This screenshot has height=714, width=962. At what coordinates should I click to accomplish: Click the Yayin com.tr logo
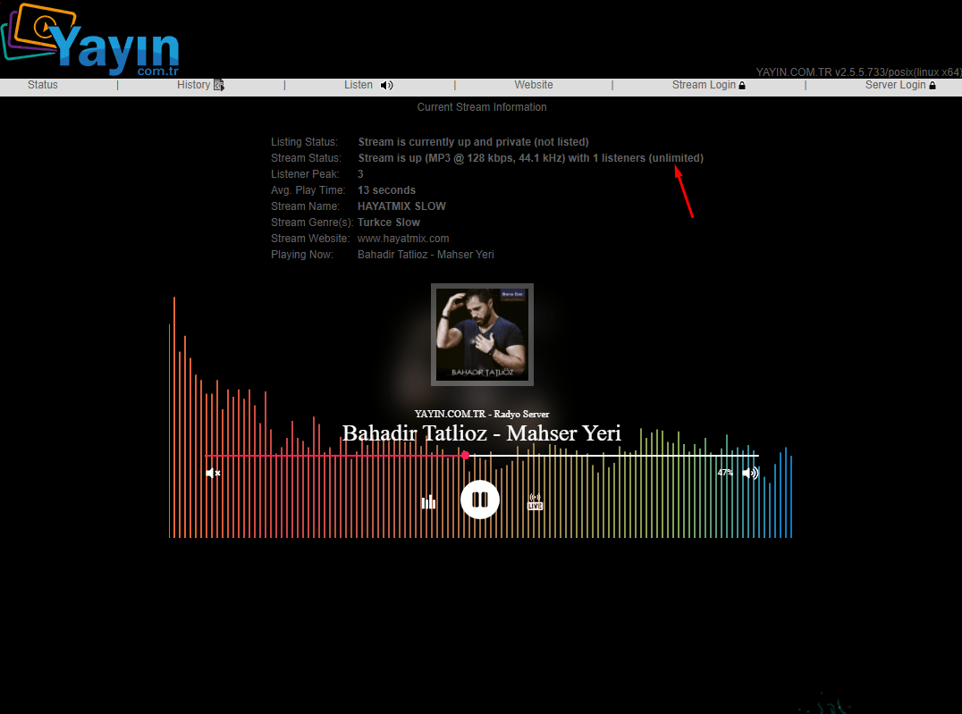[90, 40]
